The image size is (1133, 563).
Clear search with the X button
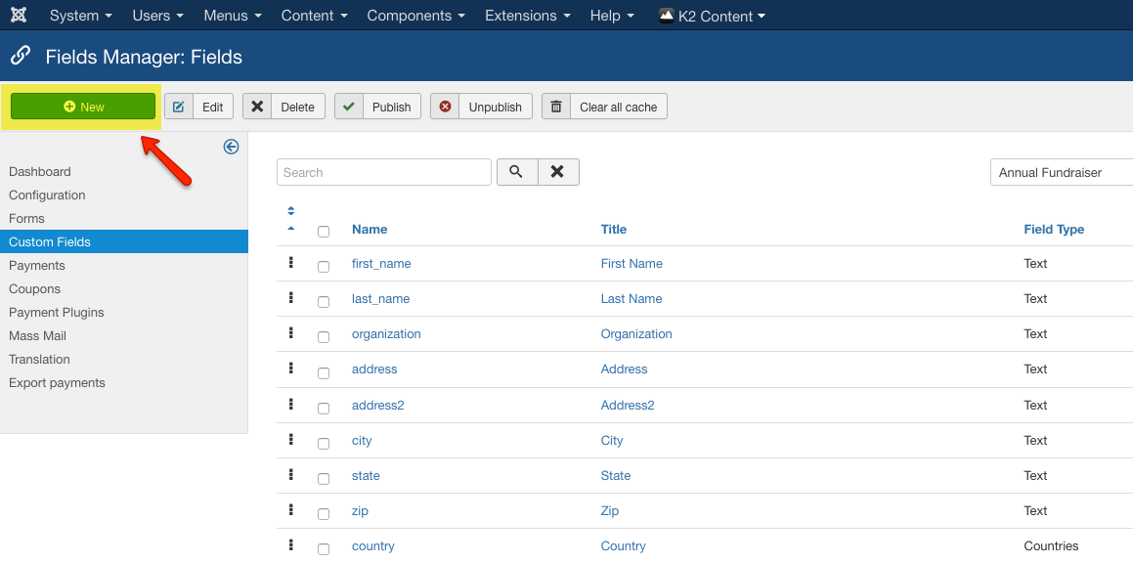tap(557, 172)
